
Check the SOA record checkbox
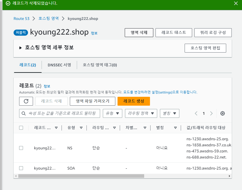(21, 168)
